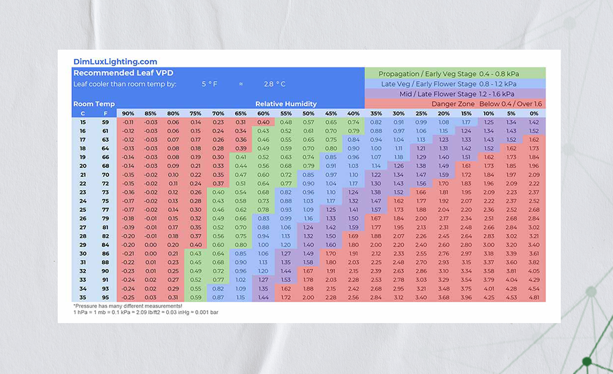Click the 2.8 °C leaf offset value

click(x=274, y=84)
